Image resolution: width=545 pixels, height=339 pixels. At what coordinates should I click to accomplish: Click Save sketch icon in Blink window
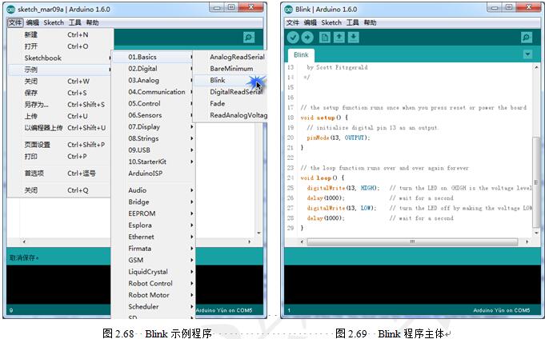(353, 37)
